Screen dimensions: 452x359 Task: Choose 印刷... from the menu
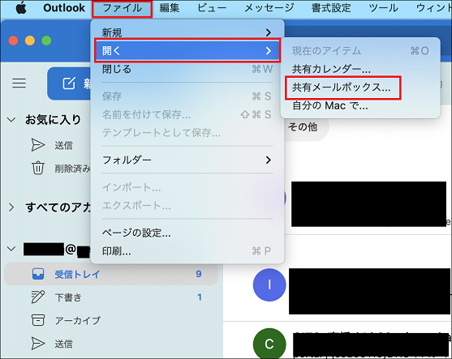(187, 251)
